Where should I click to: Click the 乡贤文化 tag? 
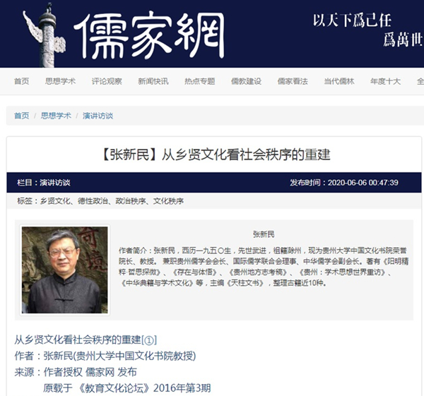pyautogui.click(x=55, y=201)
